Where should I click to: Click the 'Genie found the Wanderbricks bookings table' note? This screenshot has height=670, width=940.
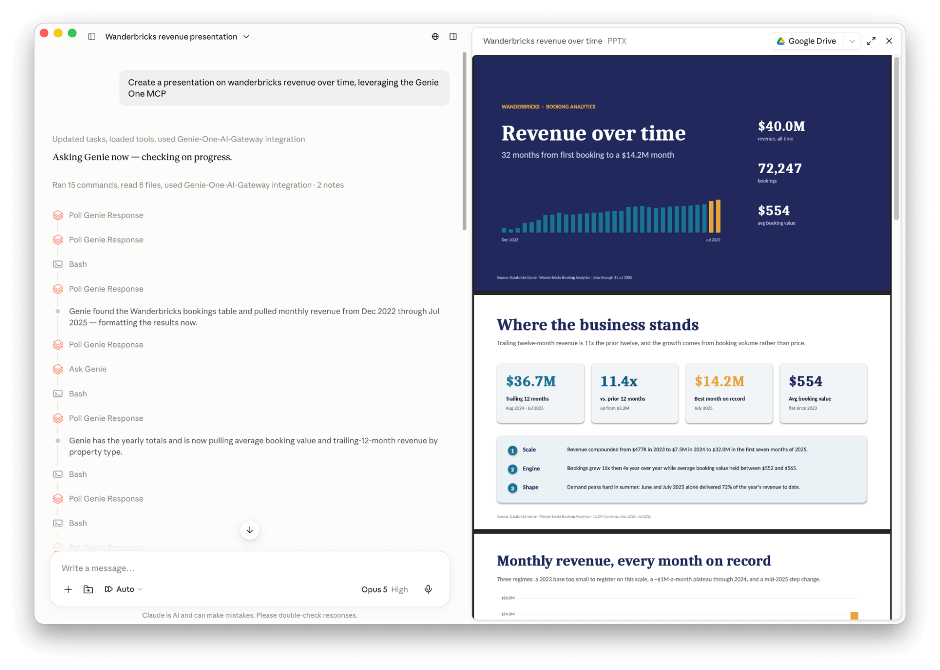(x=254, y=317)
